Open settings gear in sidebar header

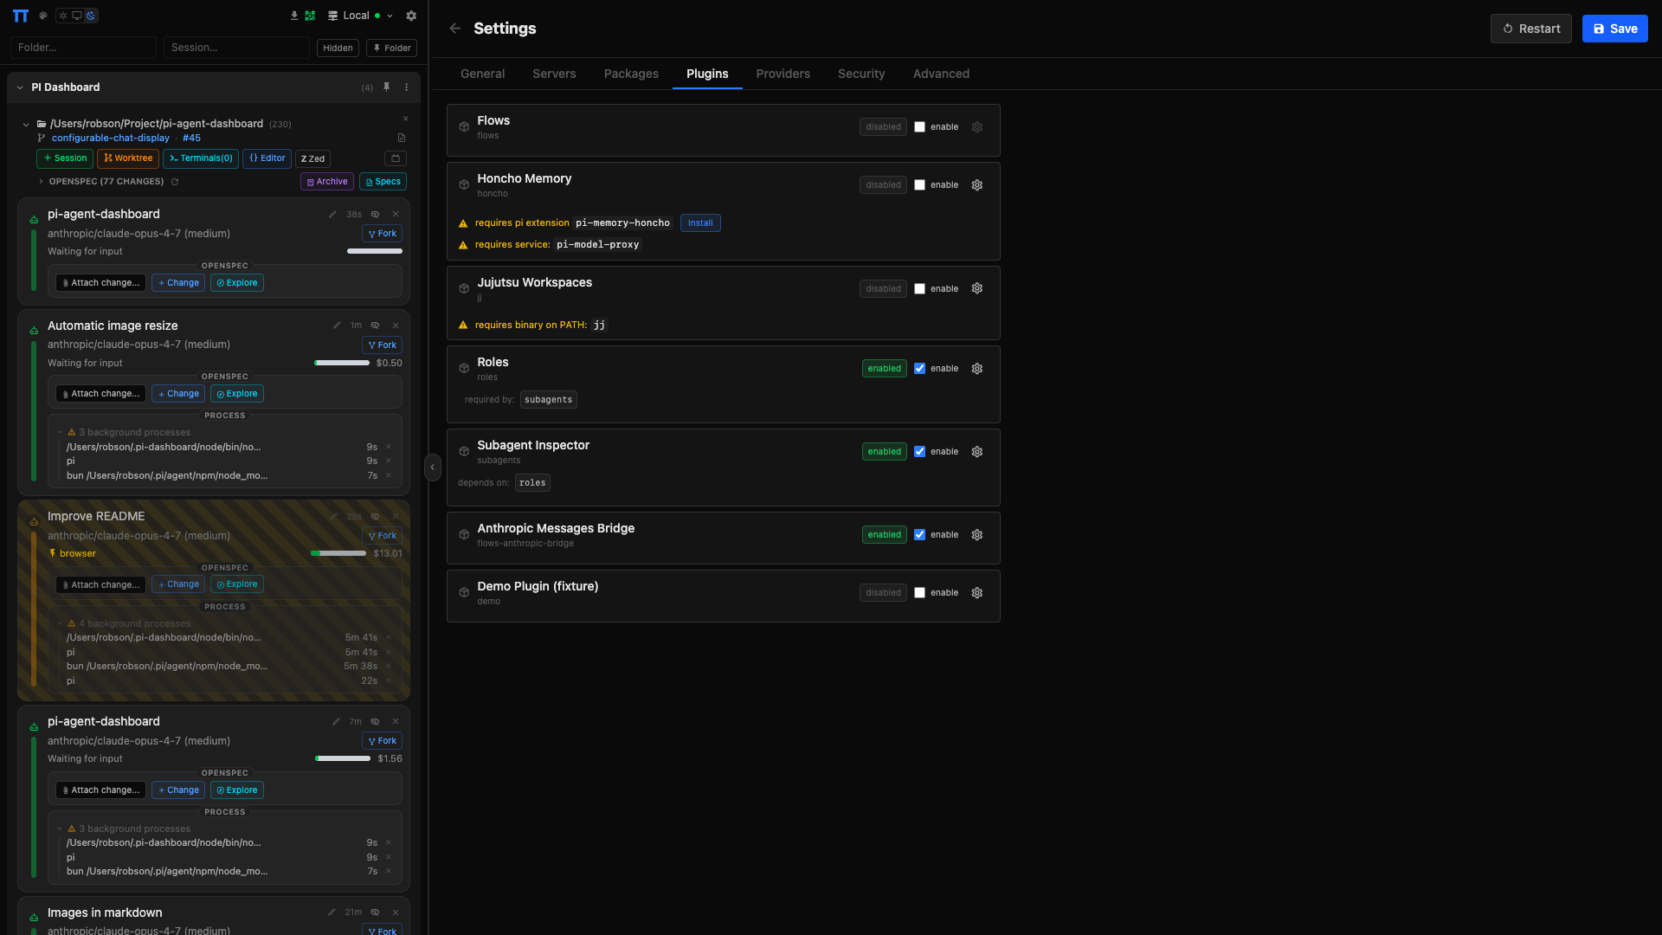[x=411, y=16]
